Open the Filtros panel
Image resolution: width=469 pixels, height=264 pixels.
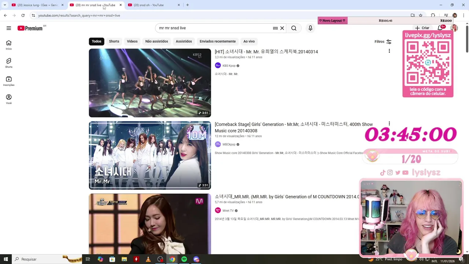[383, 42]
